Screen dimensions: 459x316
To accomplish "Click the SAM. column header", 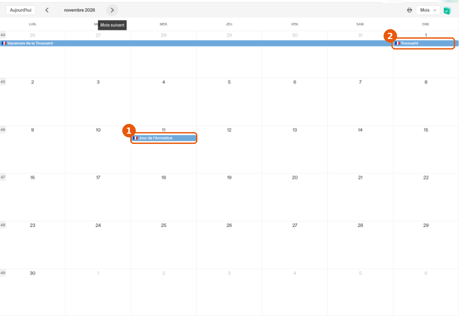I will click(360, 24).
